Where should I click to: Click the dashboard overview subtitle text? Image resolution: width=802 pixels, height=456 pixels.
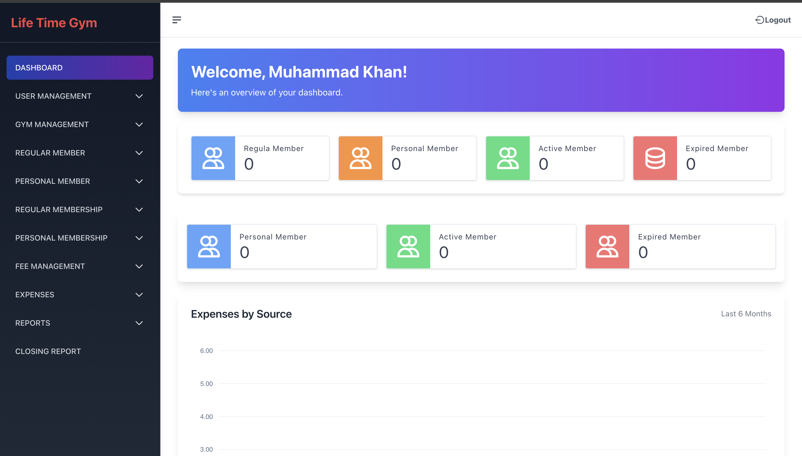(267, 93)
